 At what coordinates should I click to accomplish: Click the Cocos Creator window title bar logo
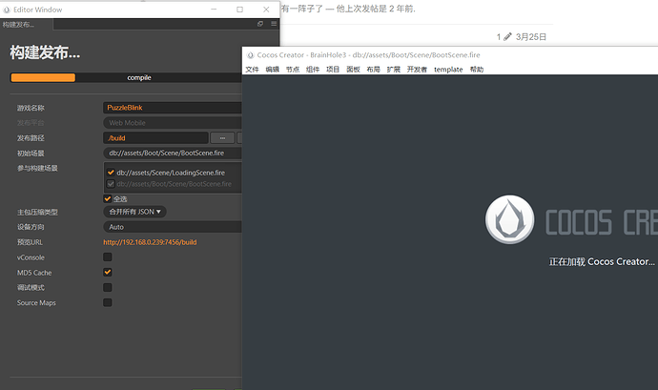pos(251,55)
